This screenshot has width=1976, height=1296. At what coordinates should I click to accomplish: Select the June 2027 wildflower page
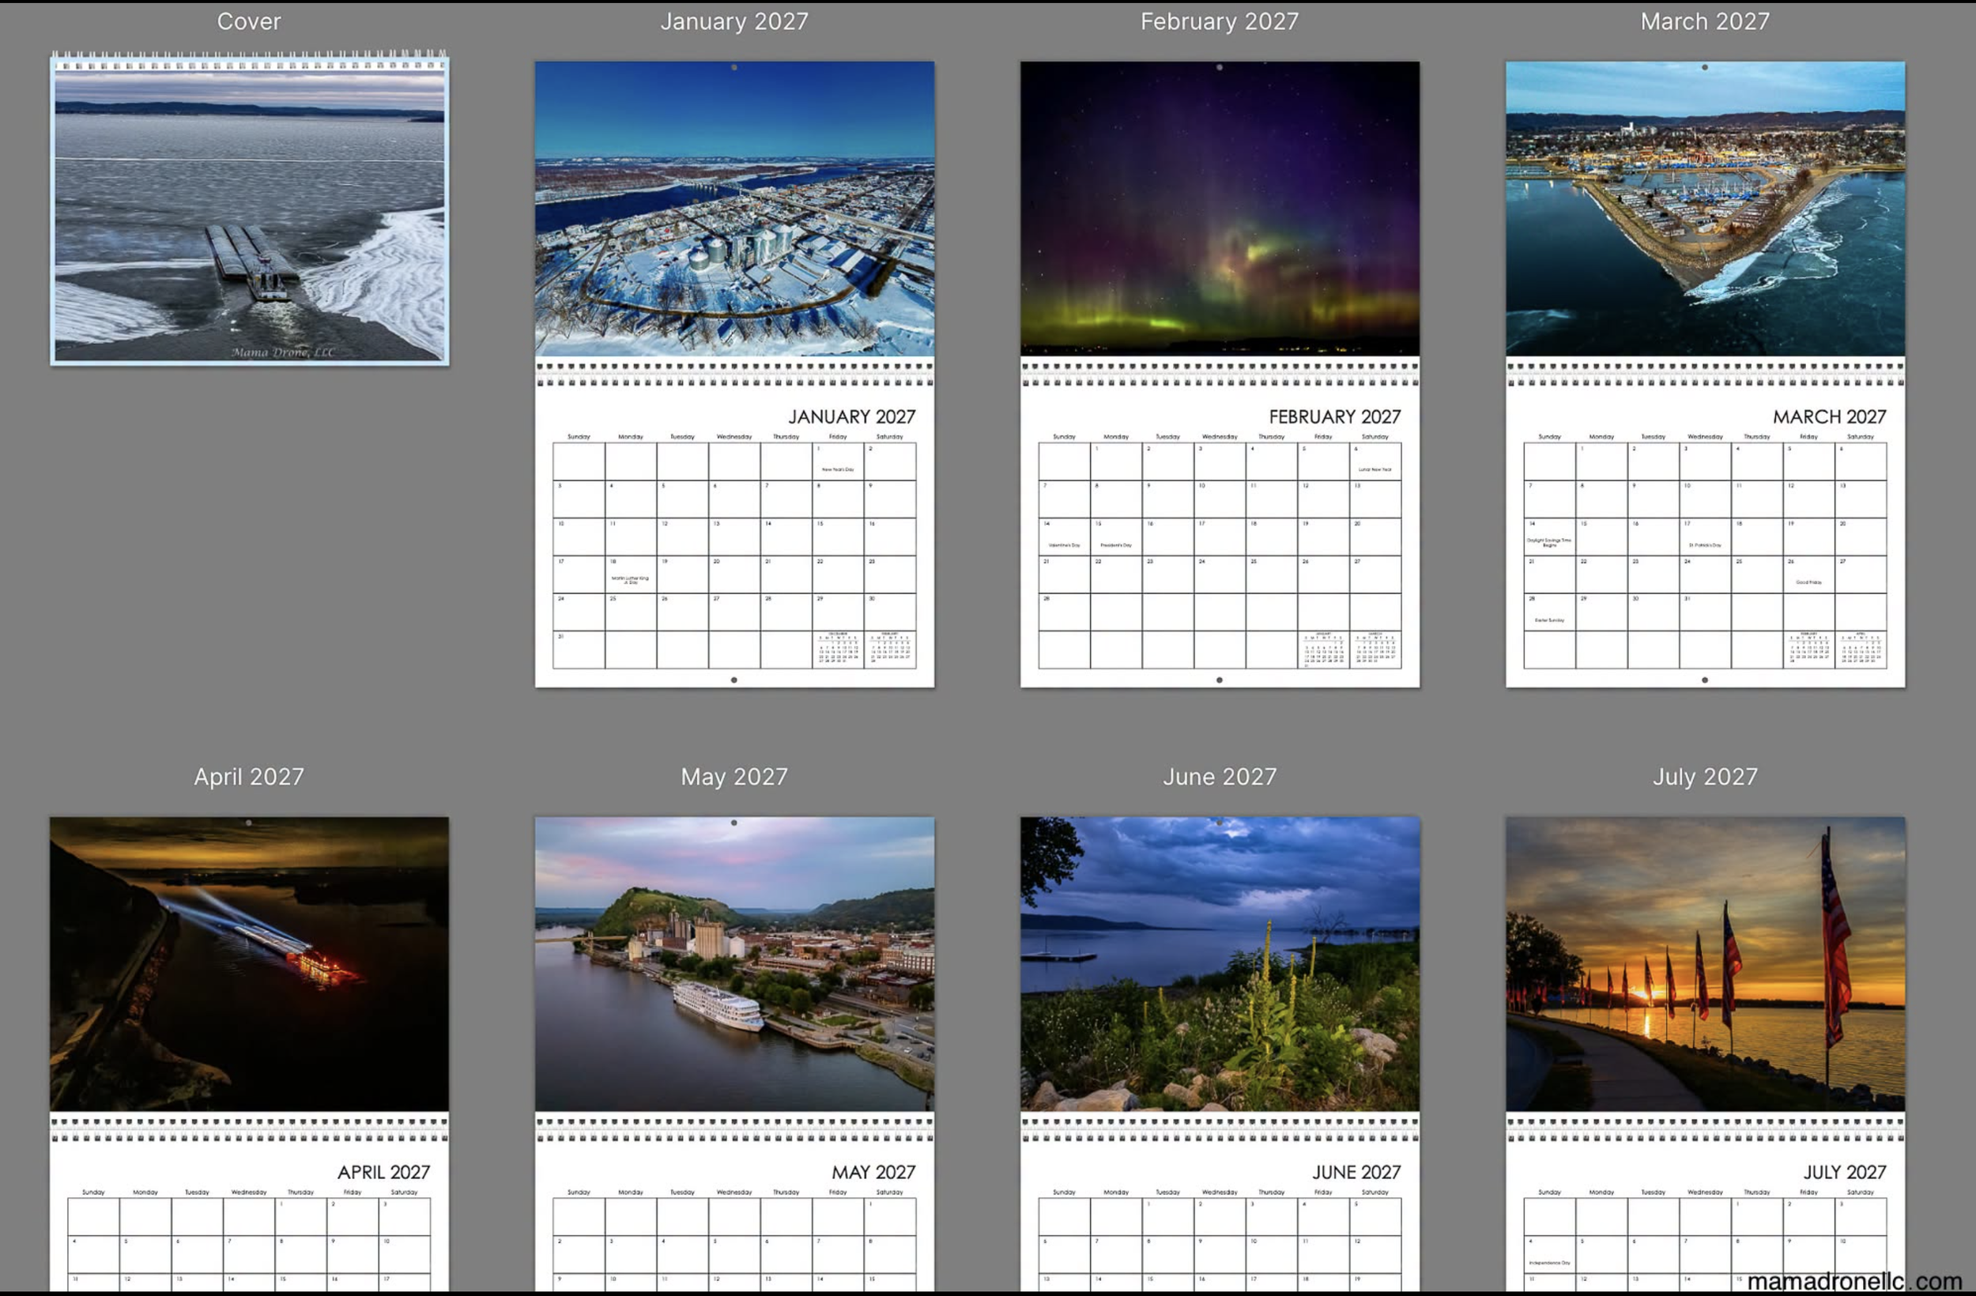tap(1220, 1053)
